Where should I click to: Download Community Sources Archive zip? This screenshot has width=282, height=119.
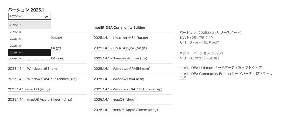click(120, 58)
